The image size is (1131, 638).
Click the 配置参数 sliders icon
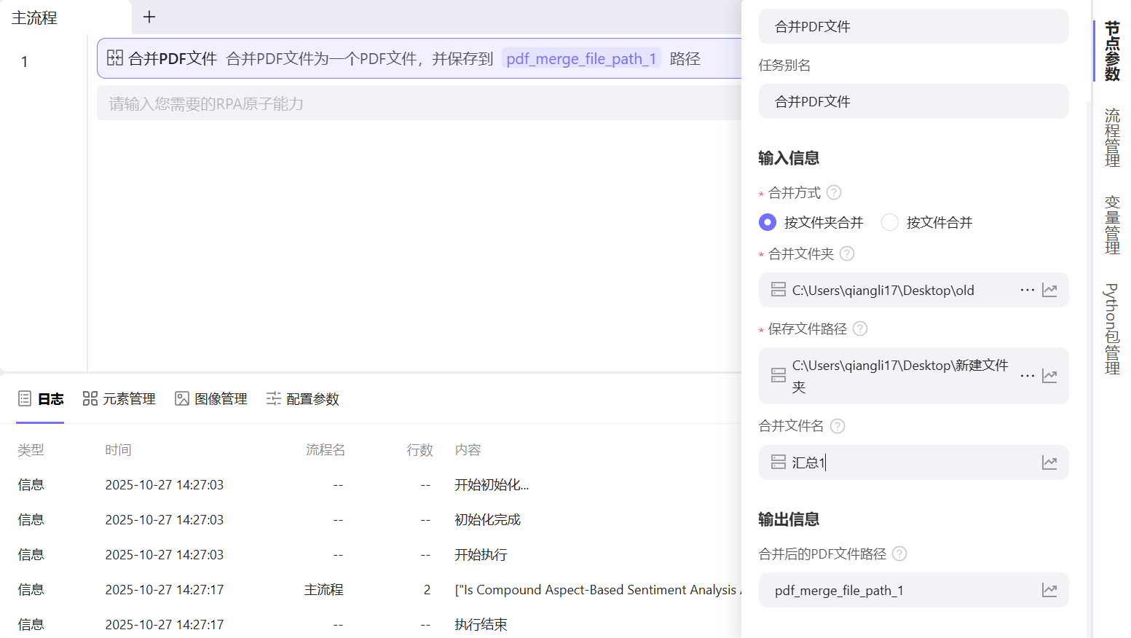click(x=273, y=398)
